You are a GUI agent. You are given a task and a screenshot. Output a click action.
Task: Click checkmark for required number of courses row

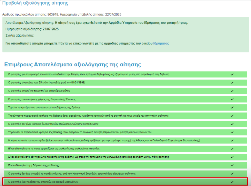[x=232, y=182]
